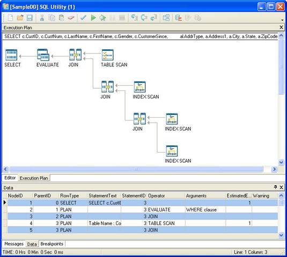Click the plan's scroll down arrow
The height and width of the screenshot is (257, 287).
(281, 162)
